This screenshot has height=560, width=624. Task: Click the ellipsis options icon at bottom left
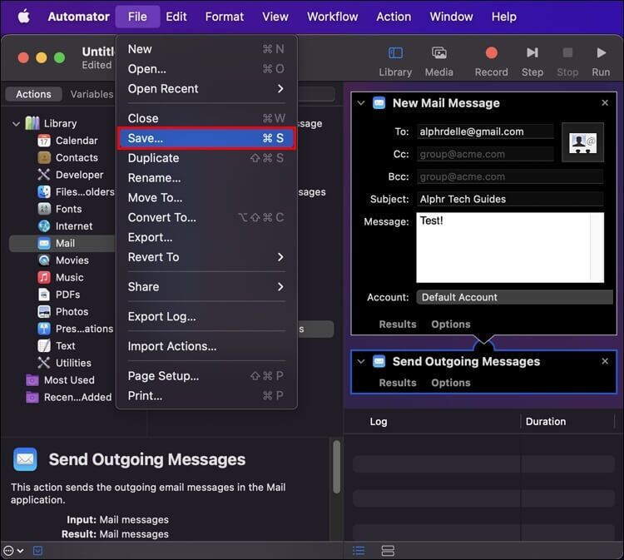(13, 551)
